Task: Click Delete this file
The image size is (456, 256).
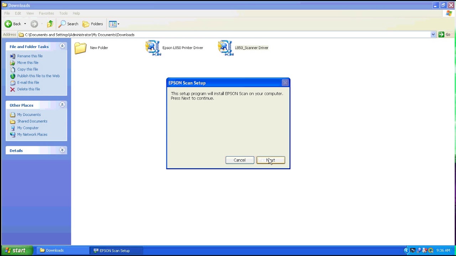Action: (x=28, y=89)
